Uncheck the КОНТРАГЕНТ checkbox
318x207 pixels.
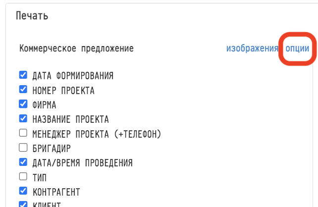tap(23, 191)
